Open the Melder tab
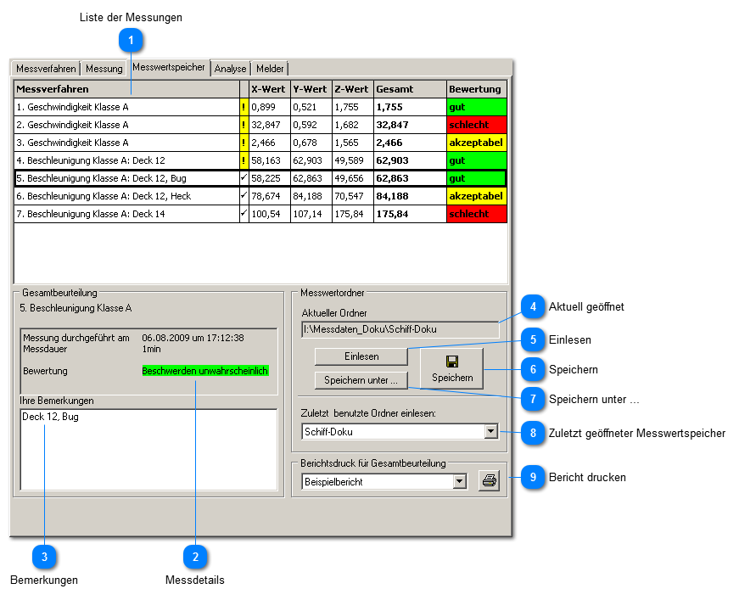 point(270,69)
